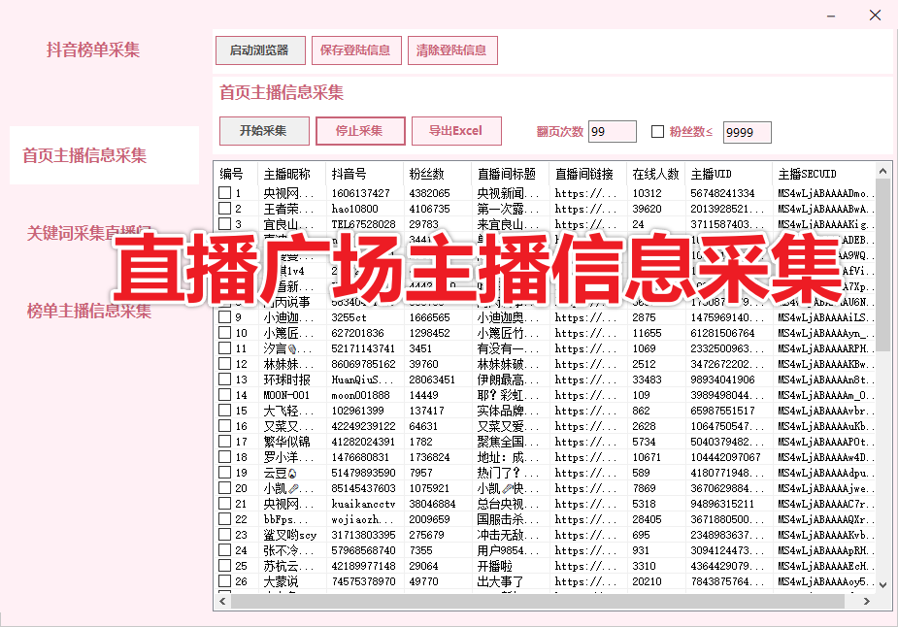Click the 启动浏览器 (launch browser) button
Viewport: 898px width, 627px height.
260,51
